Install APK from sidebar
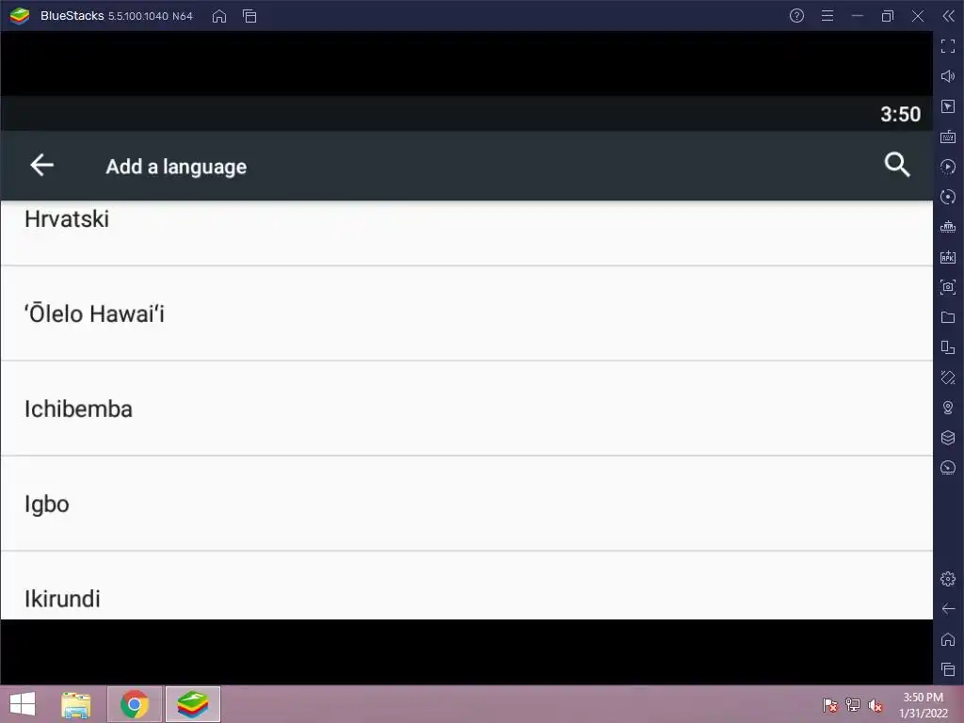The height and width of the screenshot is (723, 964). [x=948, y=257]
